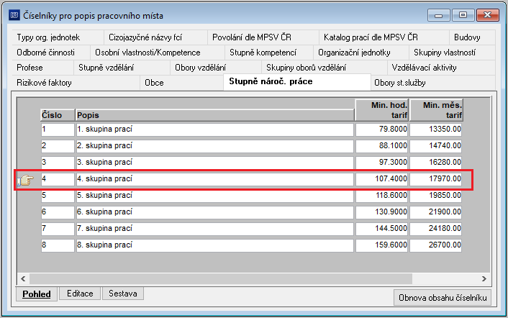The width and height of the screenshot is (508, 318).
Task: Select the '3. skupina prací' cell
Action: (x=215, y=163)
